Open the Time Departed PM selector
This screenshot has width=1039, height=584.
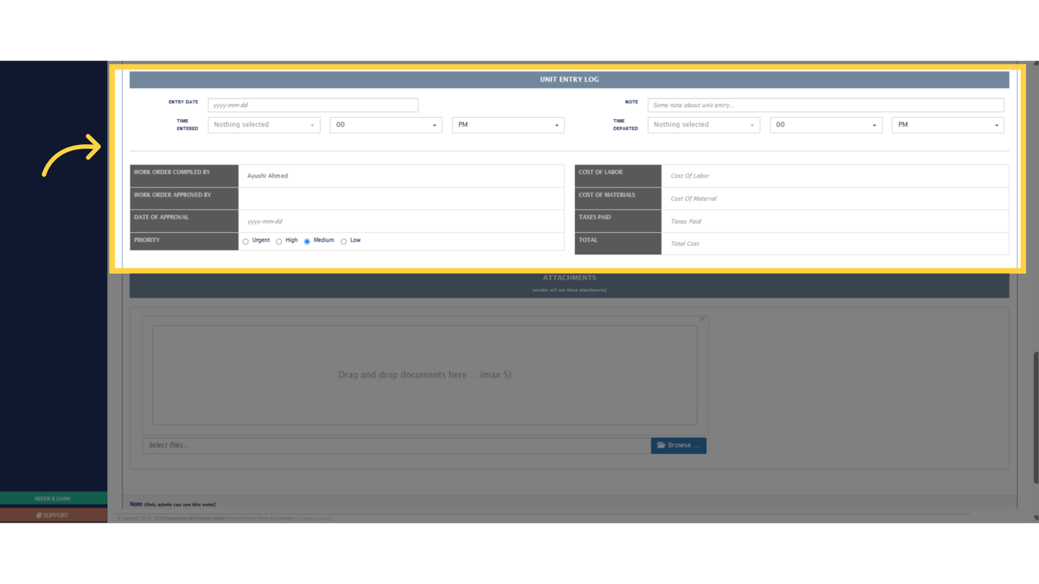(x=948, y=124)
